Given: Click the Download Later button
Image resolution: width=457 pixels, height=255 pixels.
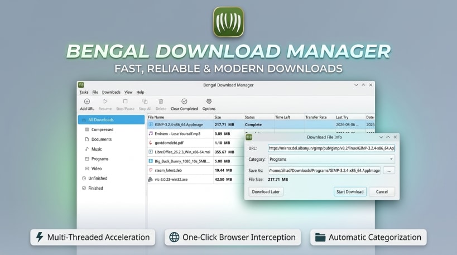Looking at the screenshot, I should 266,192.
